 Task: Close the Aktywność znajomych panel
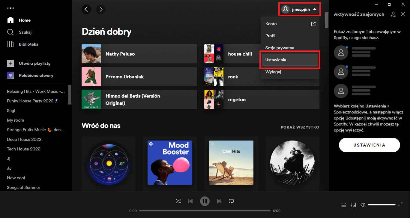coord(403,14)
